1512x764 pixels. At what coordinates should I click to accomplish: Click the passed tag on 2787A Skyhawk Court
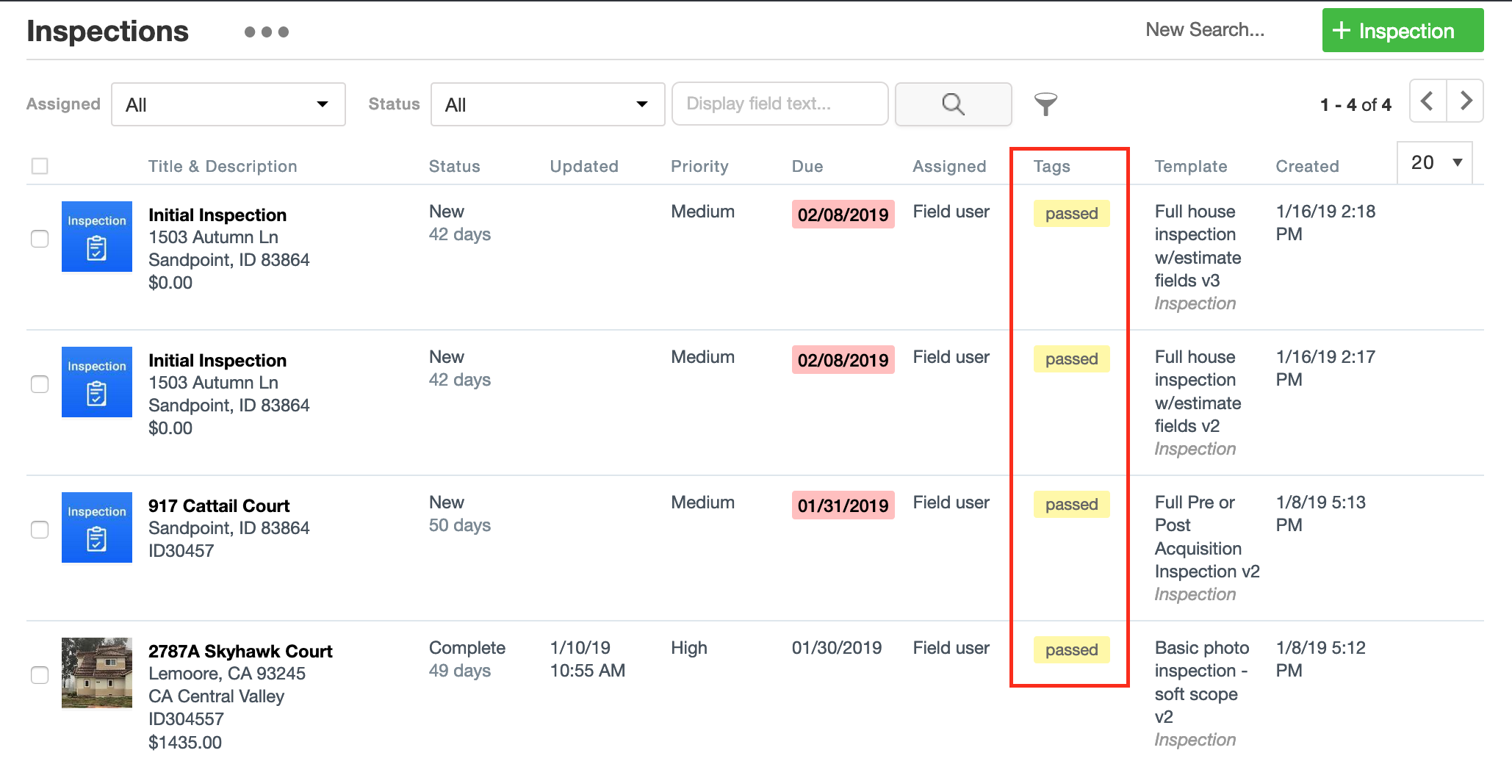click(1071, 649)
